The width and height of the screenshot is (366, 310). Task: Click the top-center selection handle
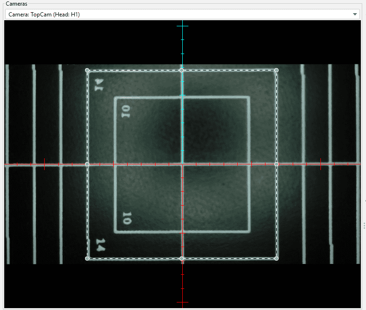[x=182, y=70]
